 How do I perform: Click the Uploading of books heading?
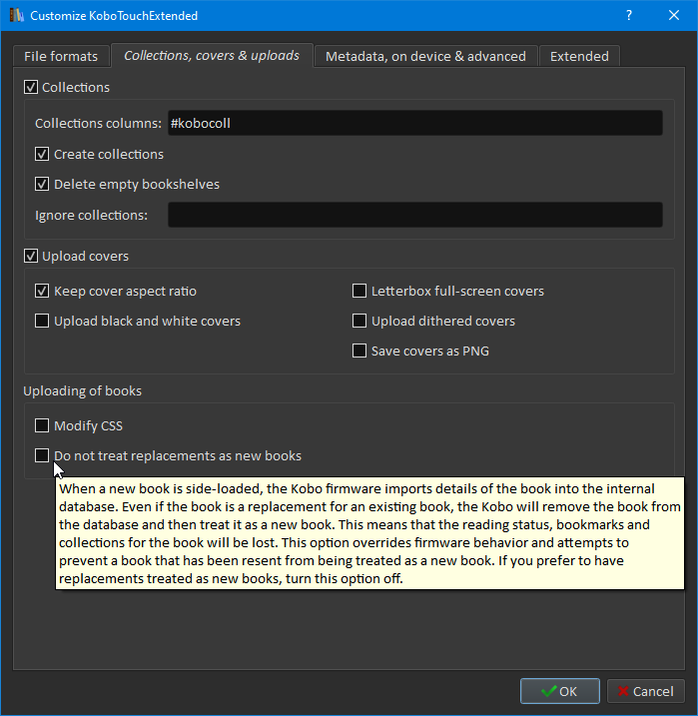pos(83,391)
